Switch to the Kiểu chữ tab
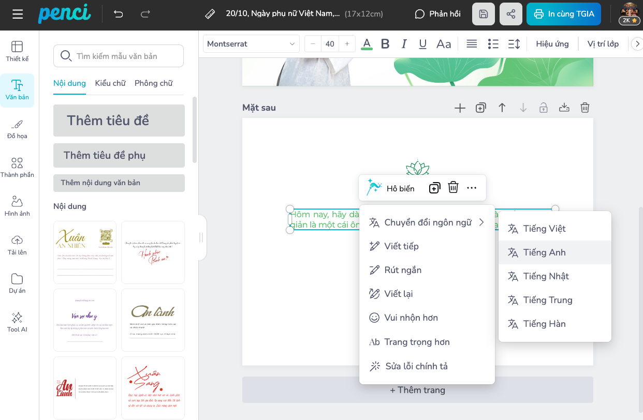Screen dimensions: 643x420 click(x=110, y=83)
